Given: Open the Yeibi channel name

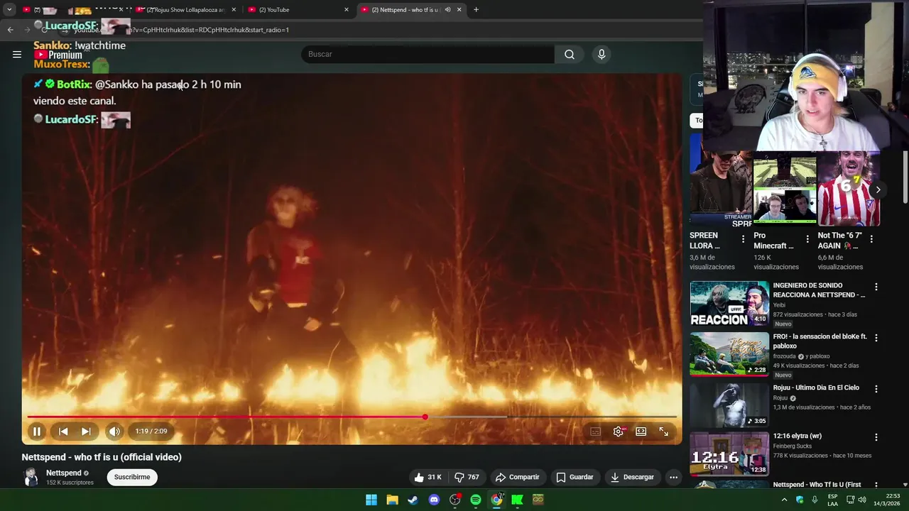Looking at the screenshot, I should click(779, 305).
